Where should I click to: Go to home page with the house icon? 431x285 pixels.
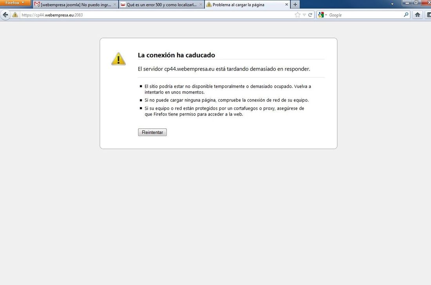tap(417, 15)
